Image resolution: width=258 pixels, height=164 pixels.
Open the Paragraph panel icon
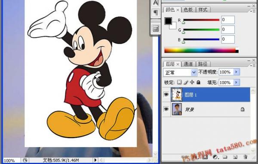coord(156,13)
